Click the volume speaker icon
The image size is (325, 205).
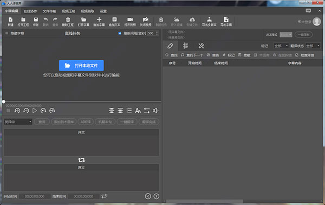[155, 111]
